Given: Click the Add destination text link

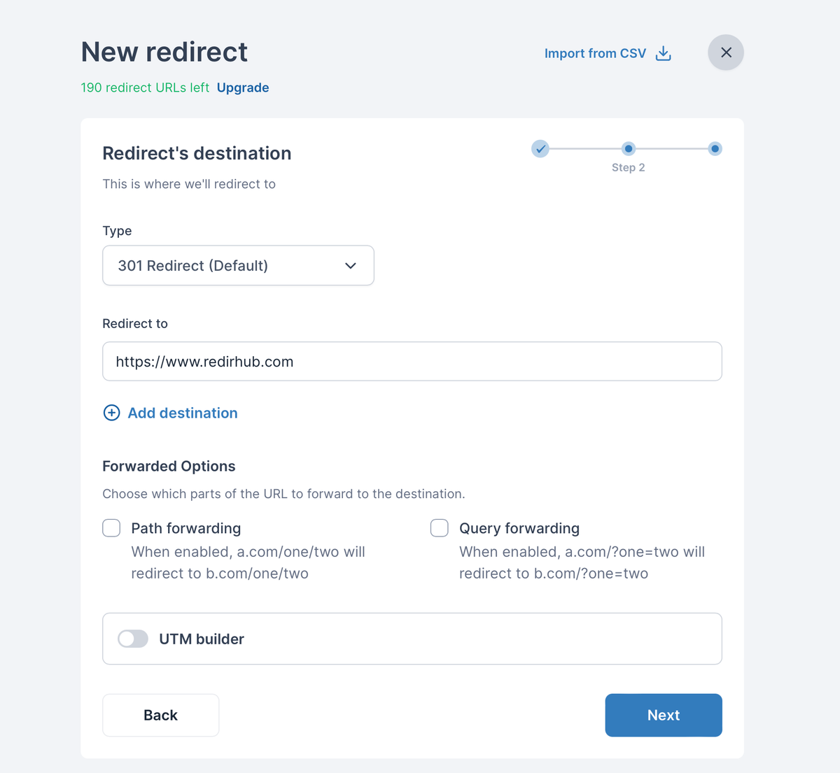Looking at the screenshot, I should point(183,413).
